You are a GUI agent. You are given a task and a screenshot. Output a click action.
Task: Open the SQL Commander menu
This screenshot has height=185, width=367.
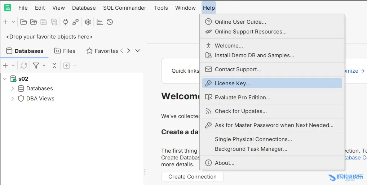124,8
